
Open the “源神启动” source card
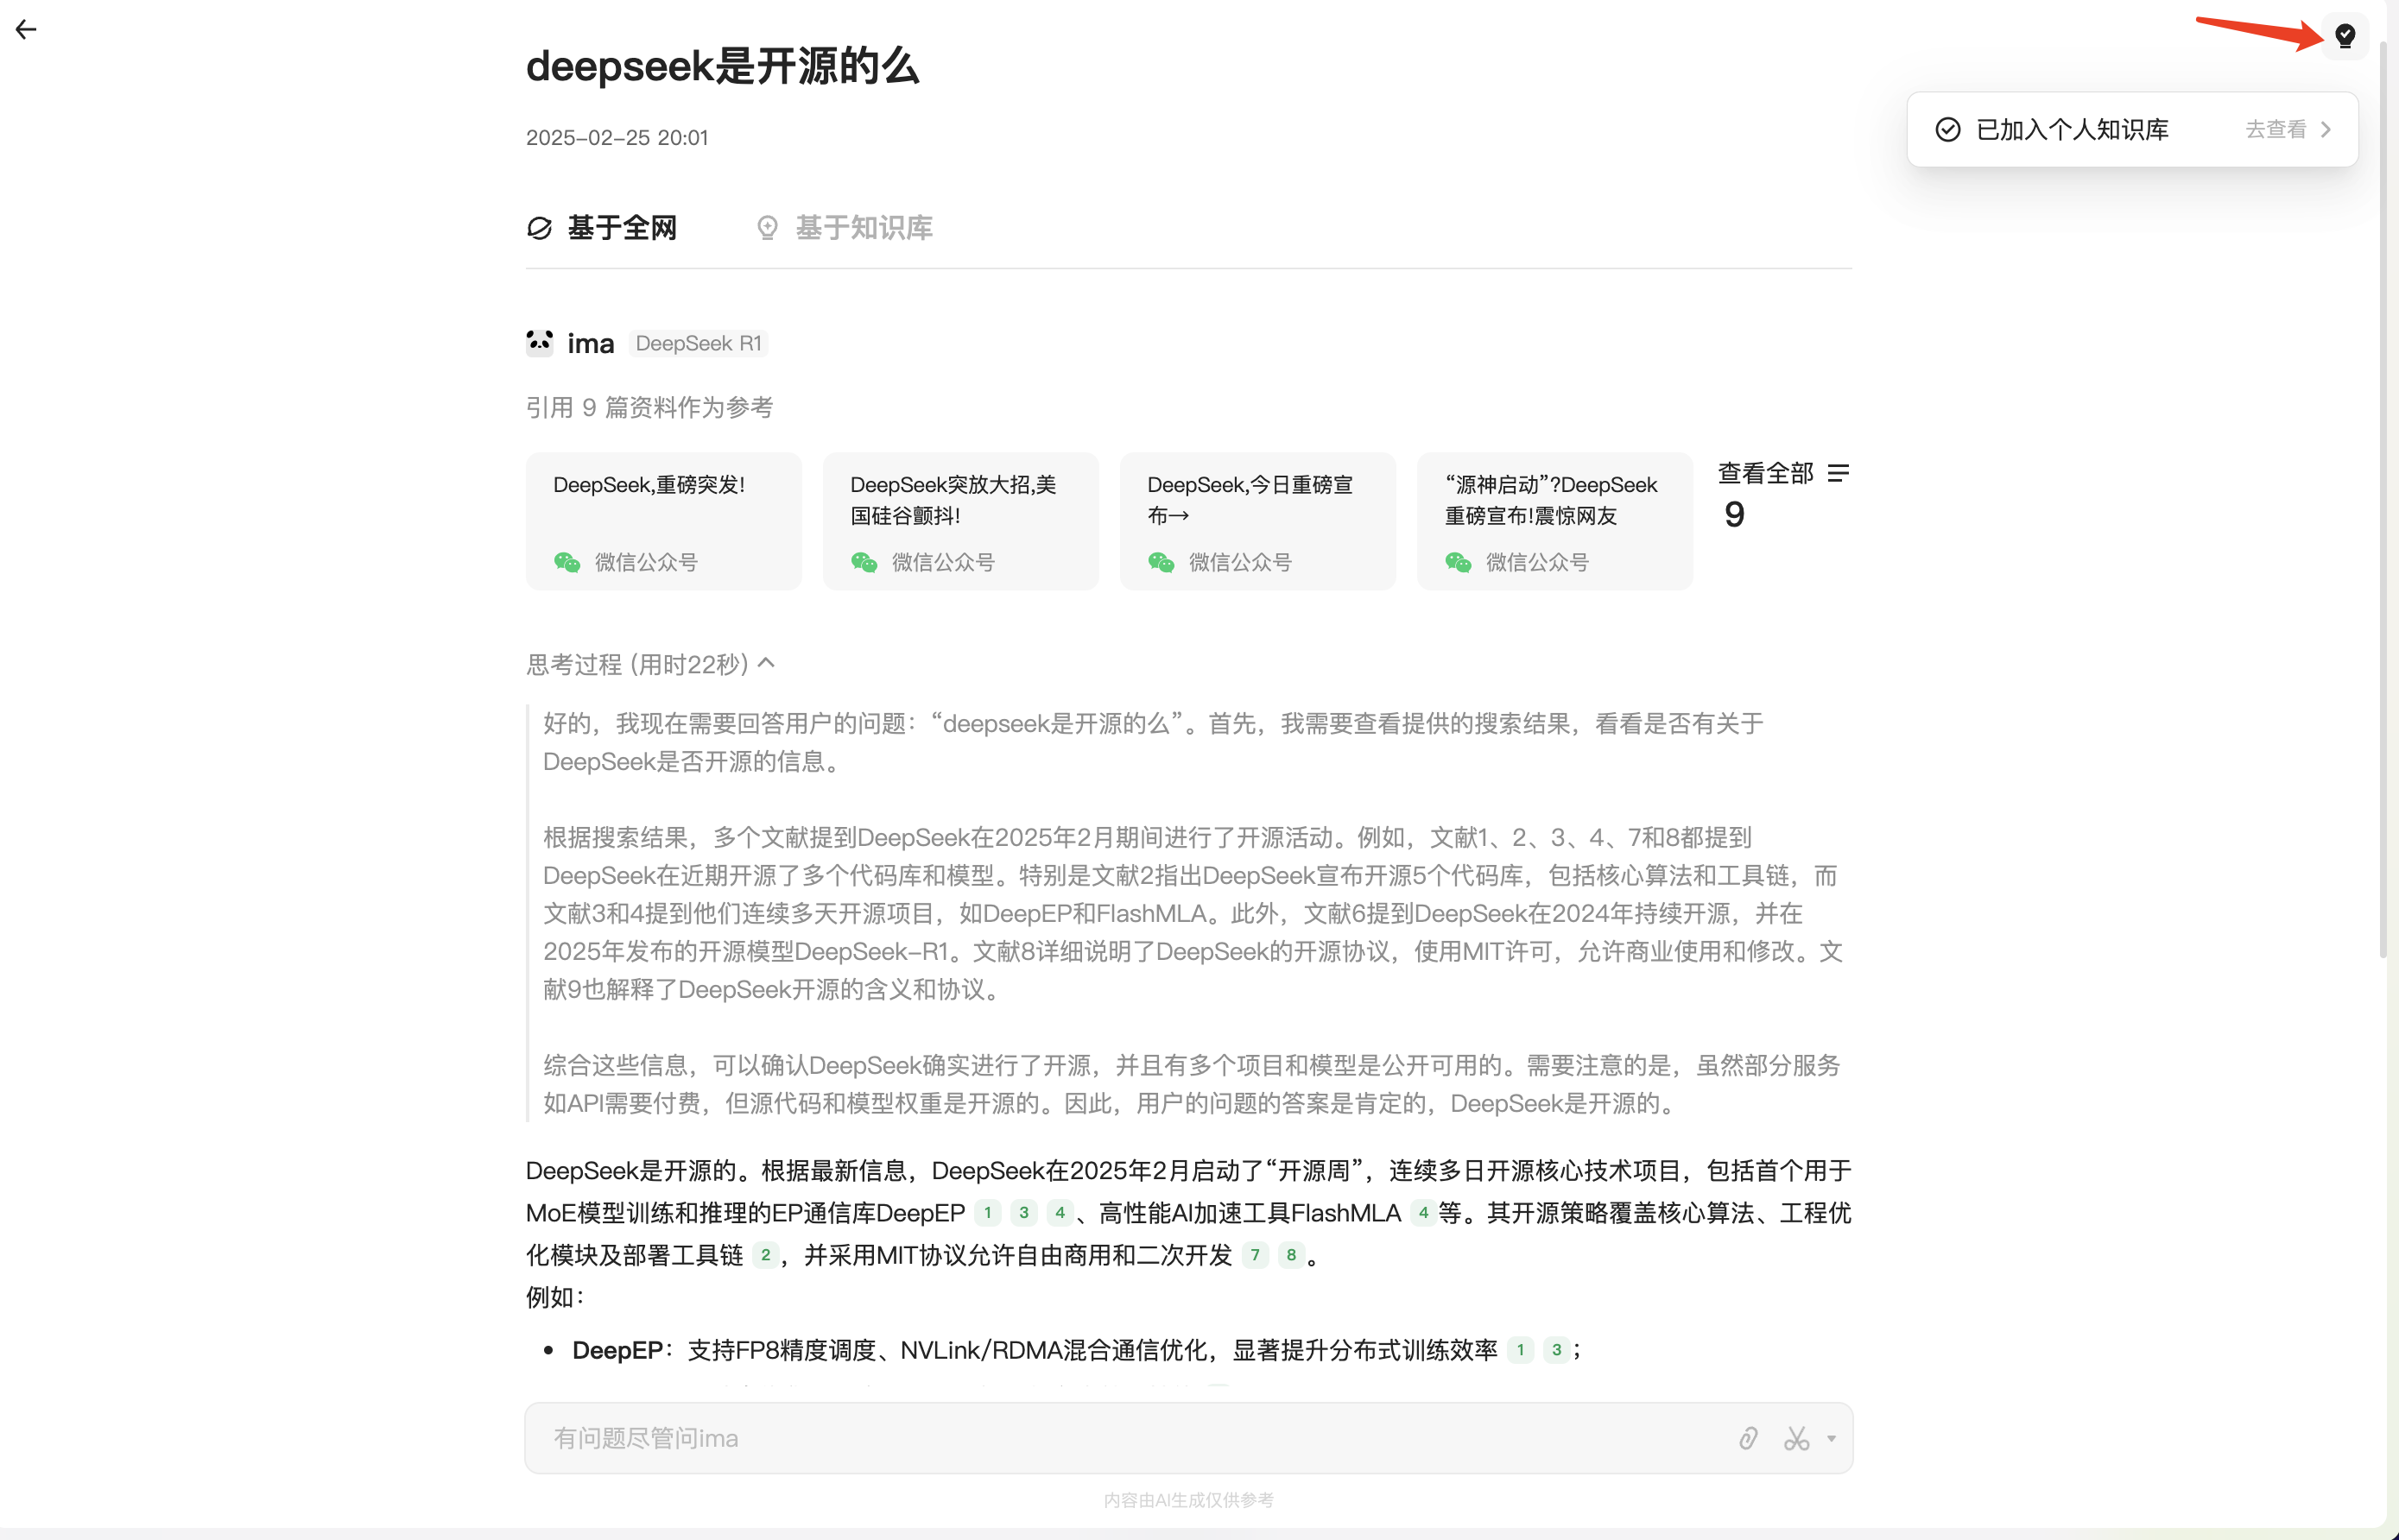click(x=1554, y=521)
